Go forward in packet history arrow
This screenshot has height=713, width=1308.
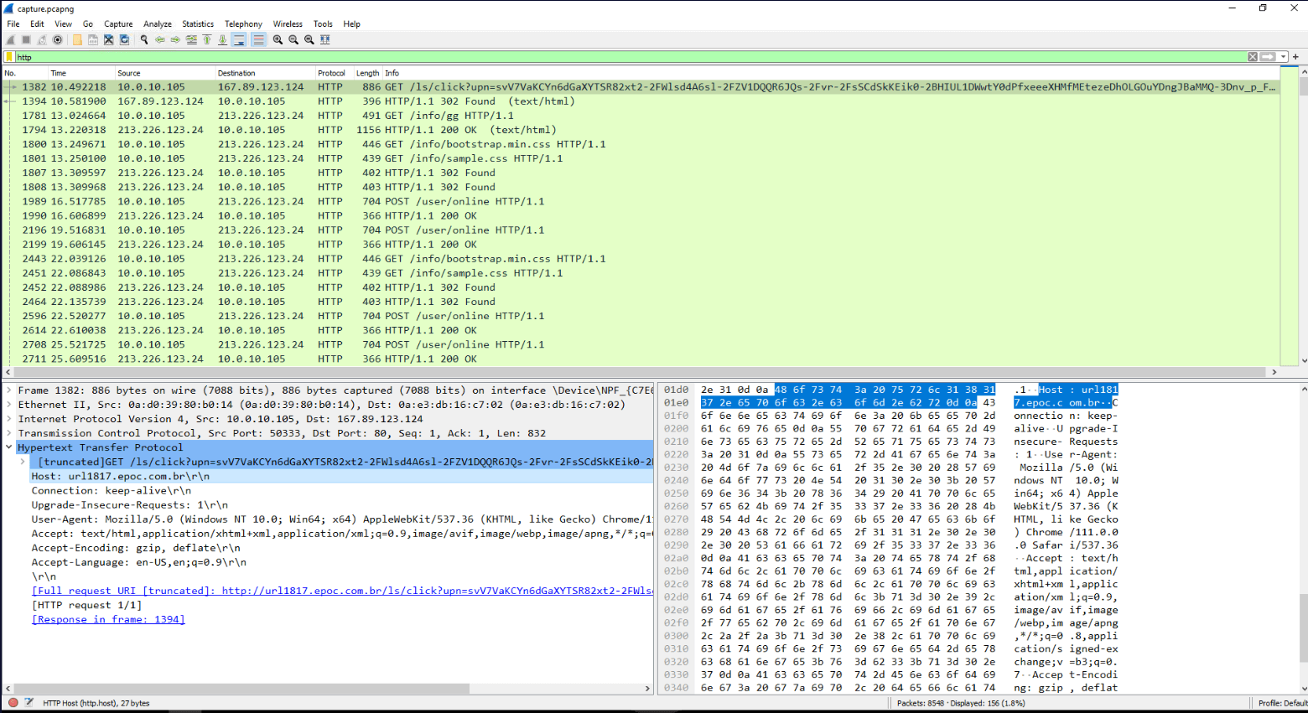point(175,39)
